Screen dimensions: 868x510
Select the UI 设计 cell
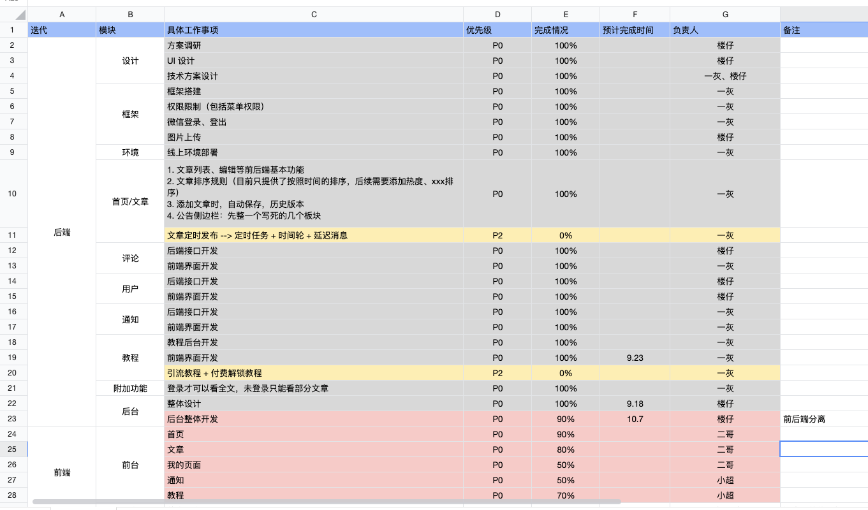[314, 61]
